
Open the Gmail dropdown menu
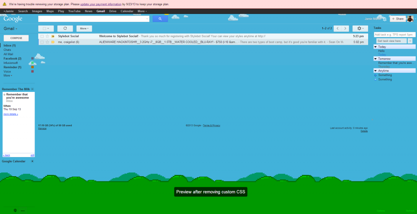pos(11,28)
